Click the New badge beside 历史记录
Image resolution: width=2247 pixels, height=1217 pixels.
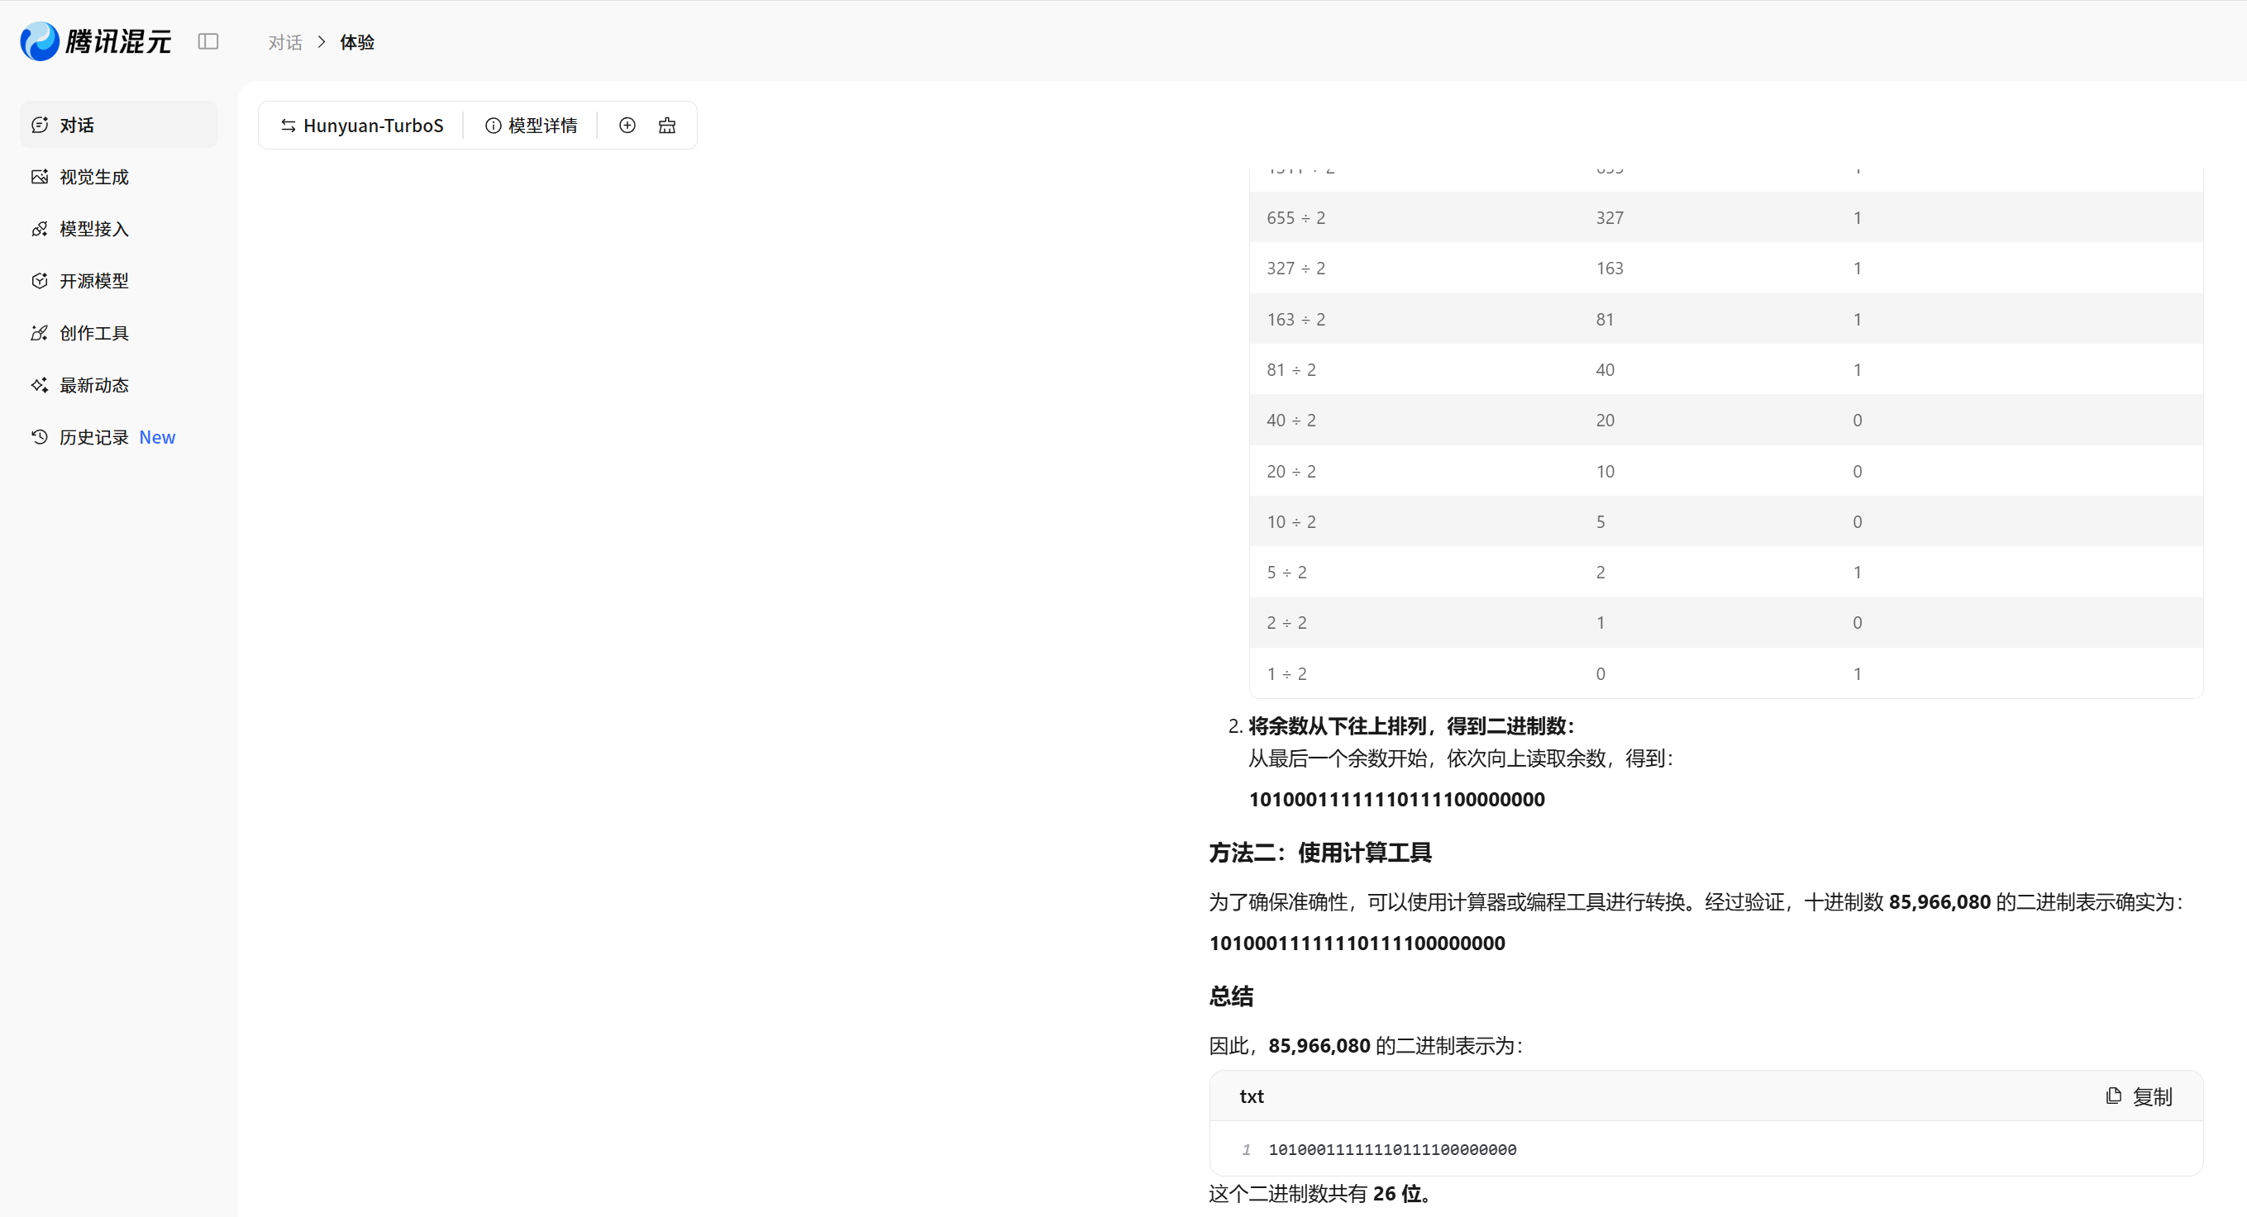(x=157, y=437)
